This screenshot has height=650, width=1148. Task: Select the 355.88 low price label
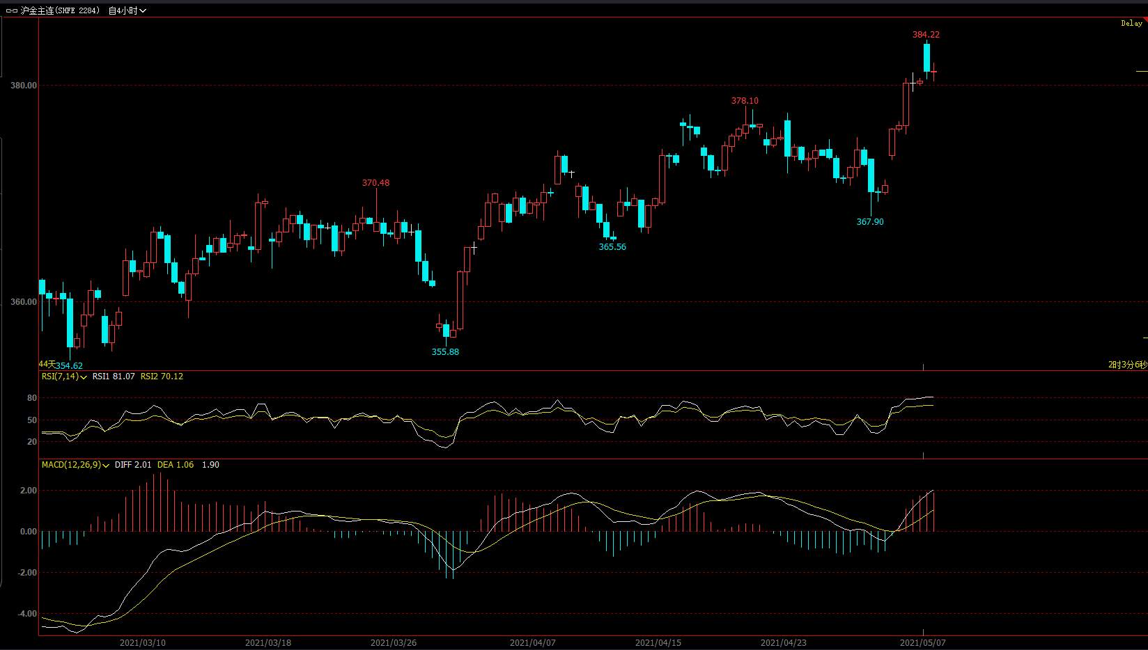(445, 352)
